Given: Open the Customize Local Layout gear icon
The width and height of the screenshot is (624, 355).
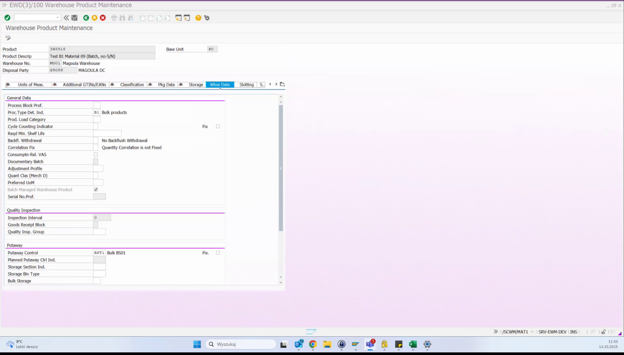Looking at the screenshot, I should pyautogui.click(x=207, y=18).
